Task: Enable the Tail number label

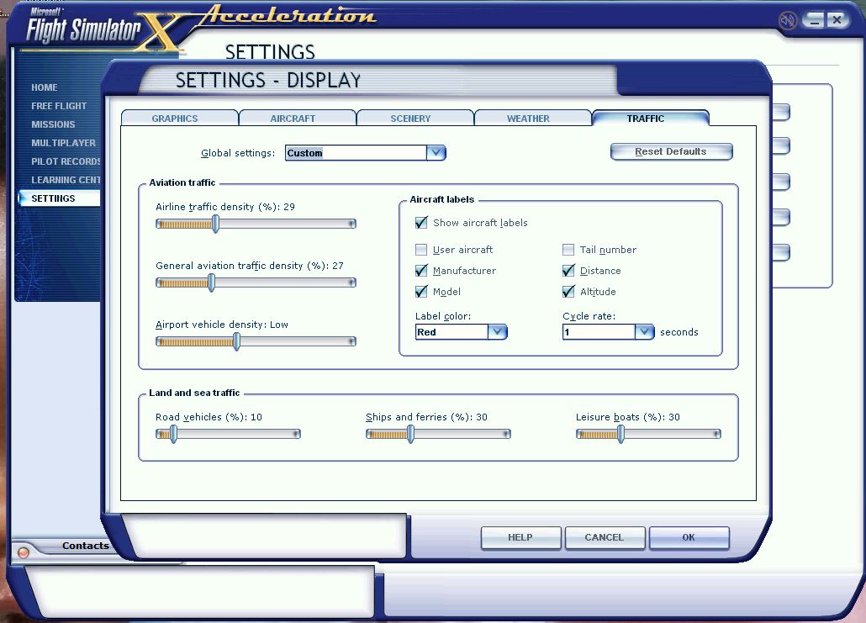Action: click(569, 250)
